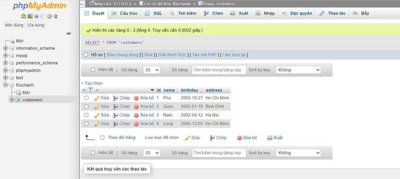This screenshot has width=400, height=179.
Task: Click the Tạo mã PHP link
Action: [x=204, y=55]
